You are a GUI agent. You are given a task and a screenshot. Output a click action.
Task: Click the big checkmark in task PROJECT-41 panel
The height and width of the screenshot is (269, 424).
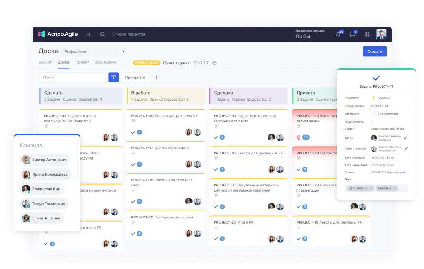377,78
